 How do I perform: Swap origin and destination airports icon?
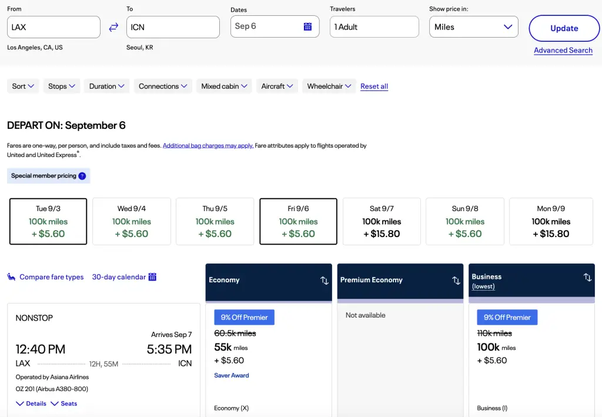pyautogui.click(x=113, y=27)
